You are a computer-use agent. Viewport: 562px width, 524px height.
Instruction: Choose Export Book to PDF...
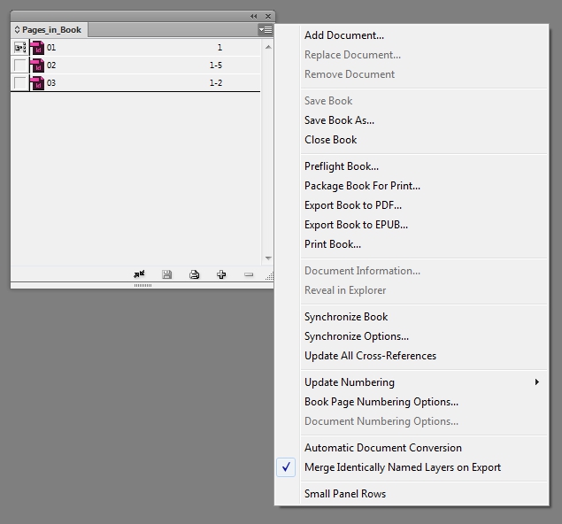click(353, 205)
